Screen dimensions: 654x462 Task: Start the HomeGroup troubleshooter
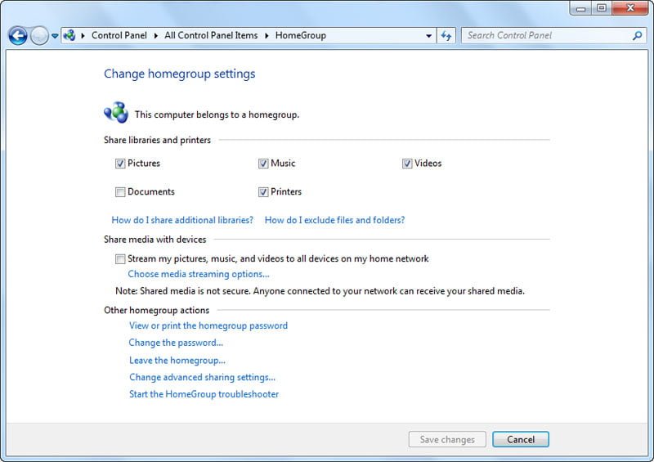[204, 394]
